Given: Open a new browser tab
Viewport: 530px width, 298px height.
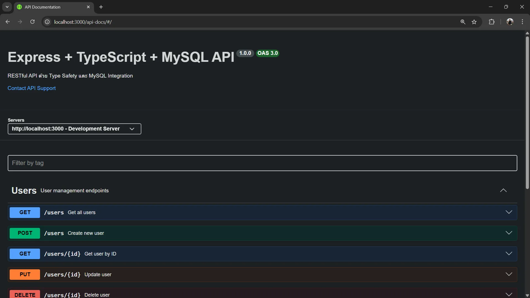Looking at the screenshot, I should point(101,7).
